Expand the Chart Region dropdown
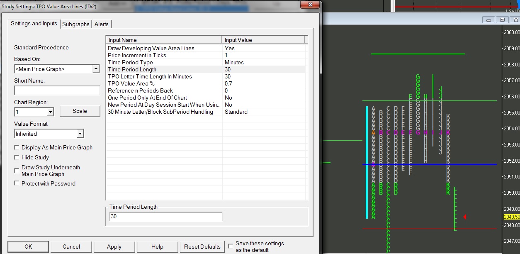Viewport: 520px width, 254px height. coord(50,112)
